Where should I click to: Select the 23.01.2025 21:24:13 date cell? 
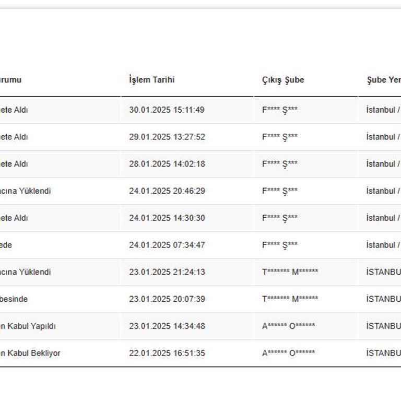click(167, 272)
